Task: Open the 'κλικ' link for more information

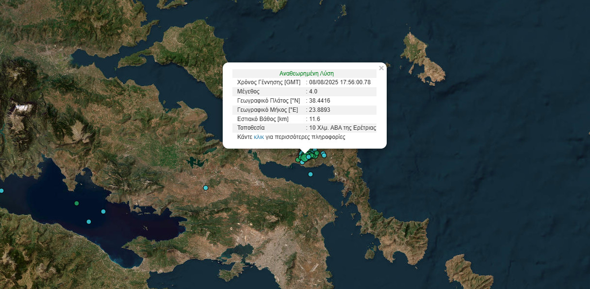Action: 259,137
